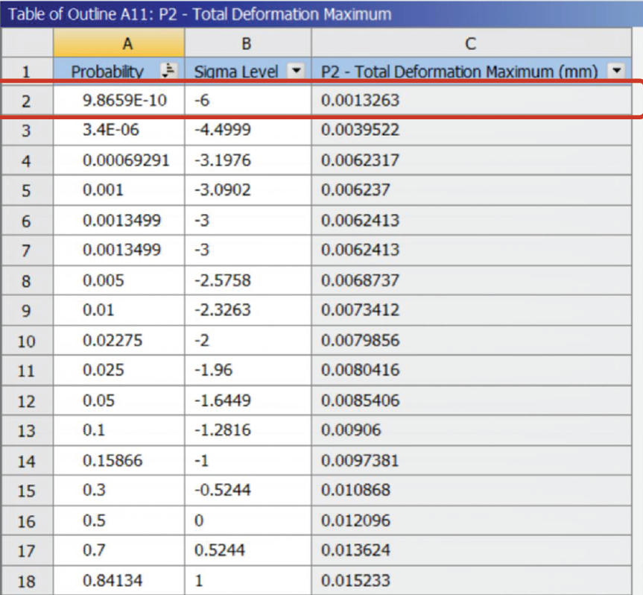Image resolution: width=643 pixels, height=595 pixels.
Task: Select deformation cell 0.0080416
Action: point(471,370)
